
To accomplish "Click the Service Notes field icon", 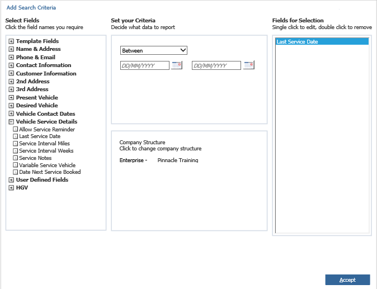I will (16, 158).
